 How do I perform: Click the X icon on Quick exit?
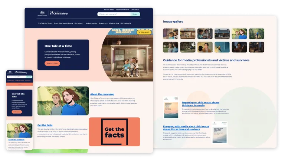point(139,32)
